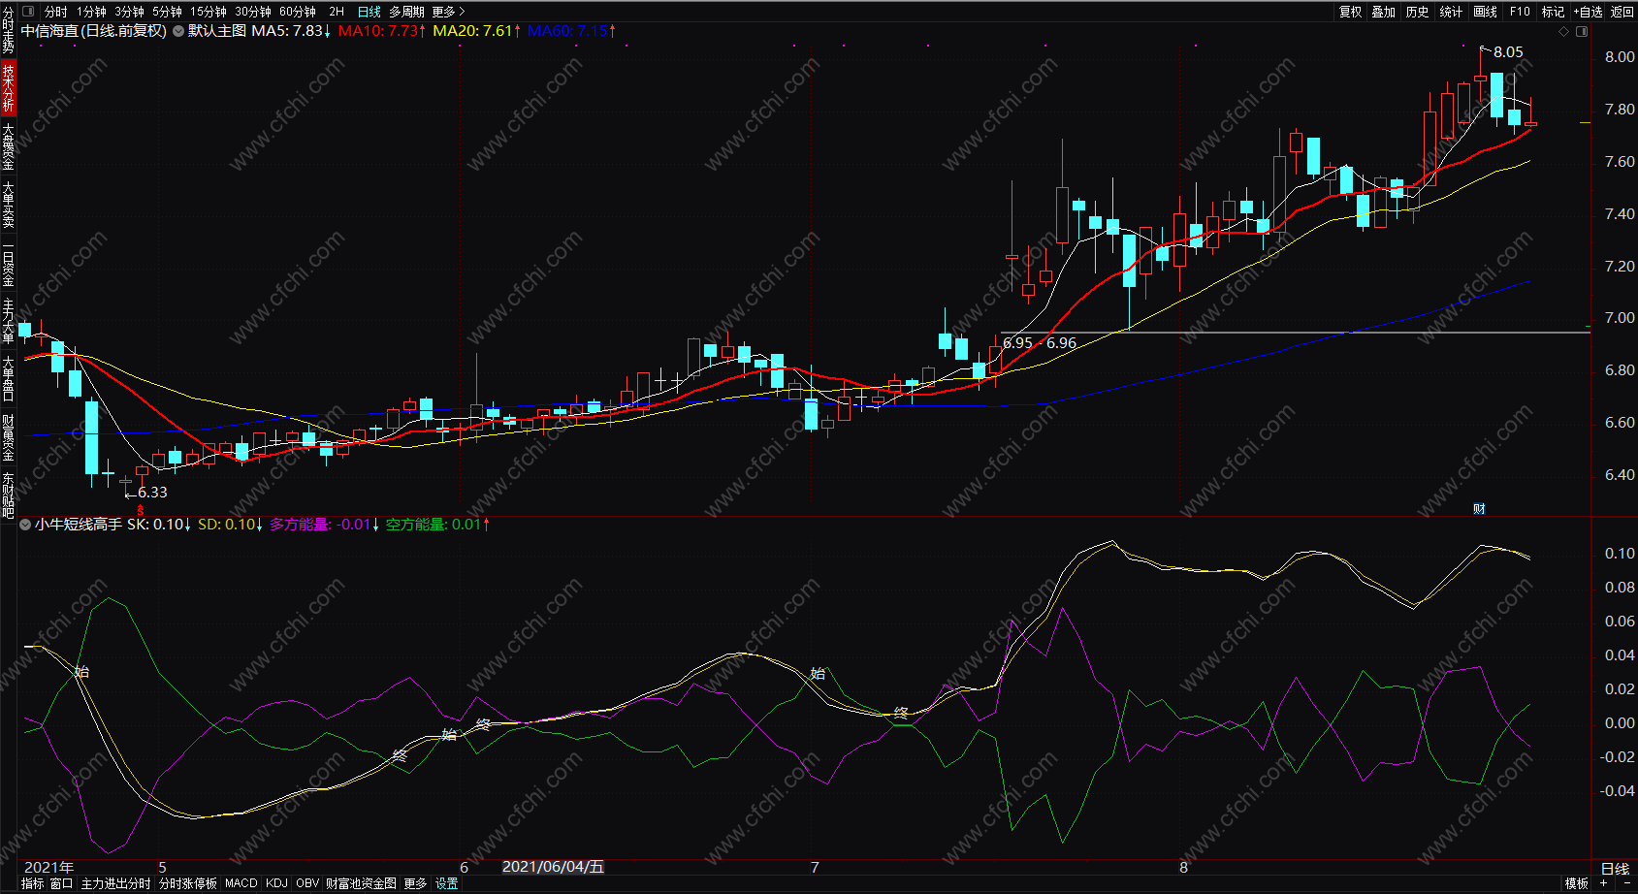Switch to 1分钟 timeframe
1638x894 pixels.
pos(92,12)
